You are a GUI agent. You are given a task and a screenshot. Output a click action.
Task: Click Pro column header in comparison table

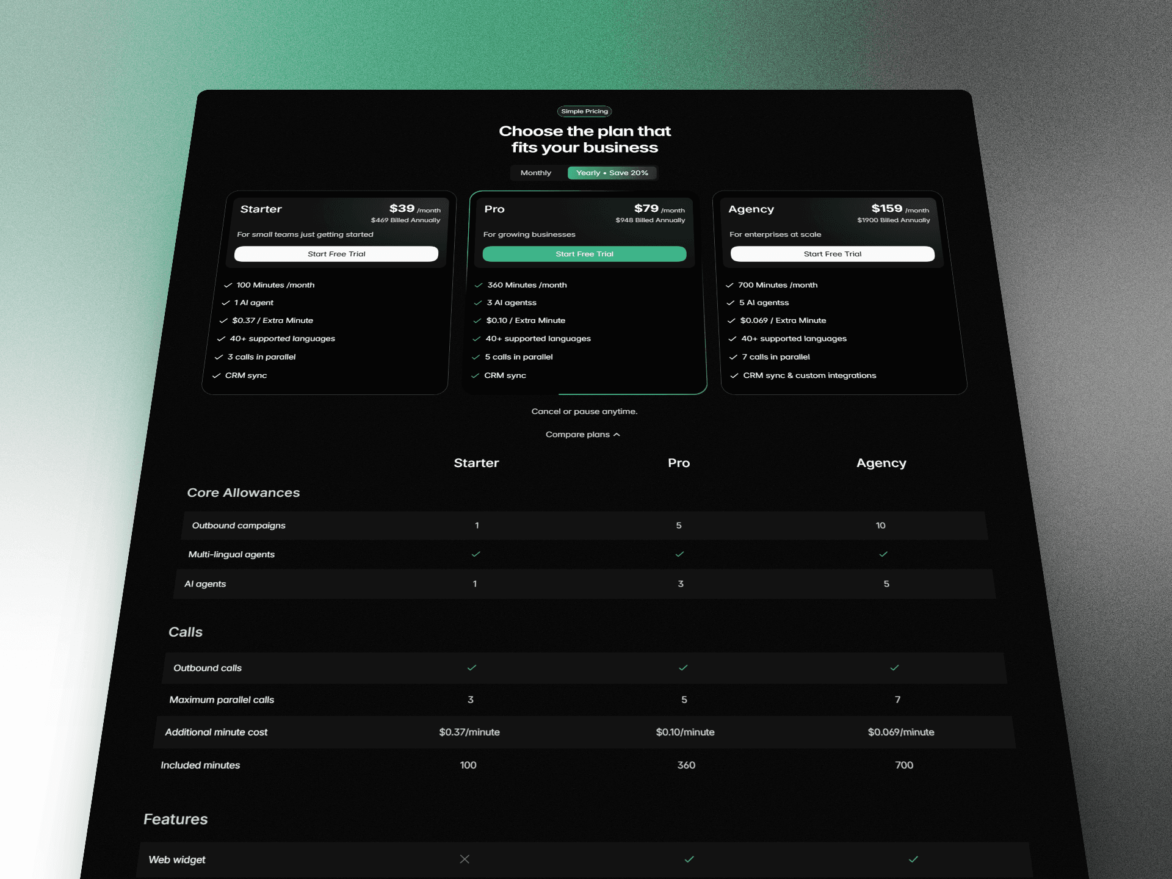coord(679,463)
